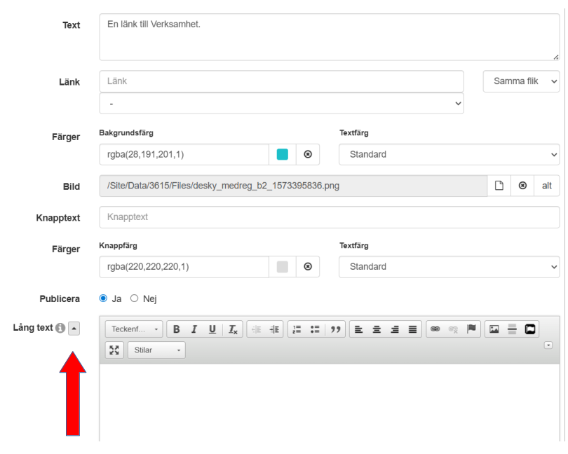Insert a link in the editor
The height and width of the screenshot is (454, 568).
[x=435, y=329]
